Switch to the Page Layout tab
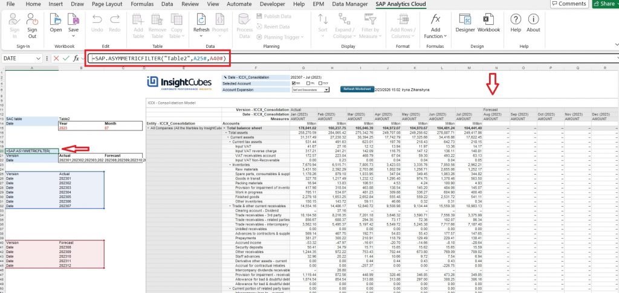The width and height of the screenshot is (619, 293). (107, 4)
